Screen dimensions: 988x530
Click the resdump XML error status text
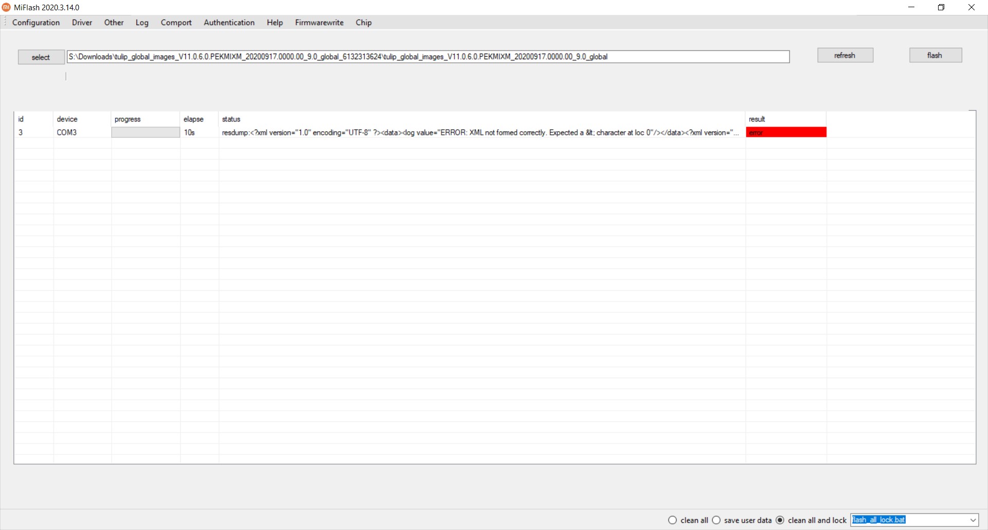coord(480,132)
